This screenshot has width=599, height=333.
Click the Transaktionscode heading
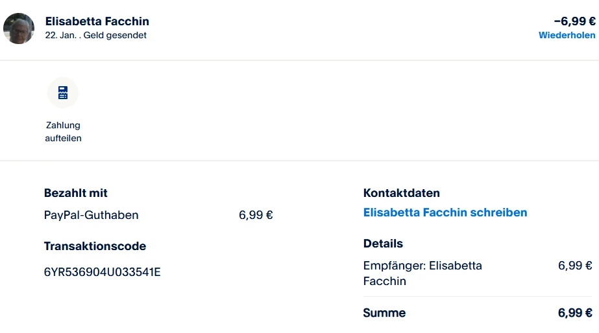[95, 246]
